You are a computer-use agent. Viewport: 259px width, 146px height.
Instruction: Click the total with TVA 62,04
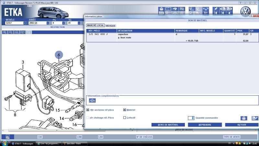tap(246, 41)
